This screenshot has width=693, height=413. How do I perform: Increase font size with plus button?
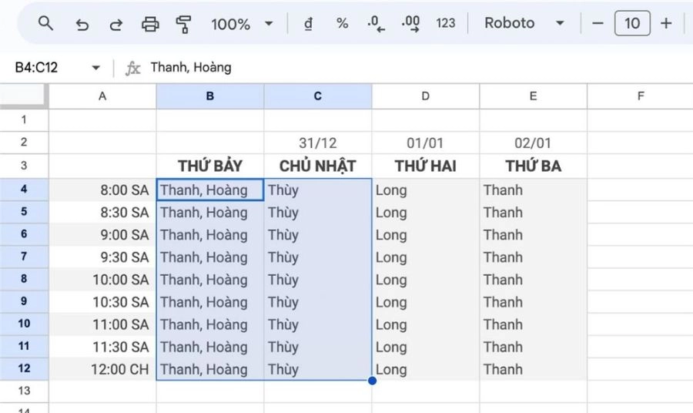[667, 23]
